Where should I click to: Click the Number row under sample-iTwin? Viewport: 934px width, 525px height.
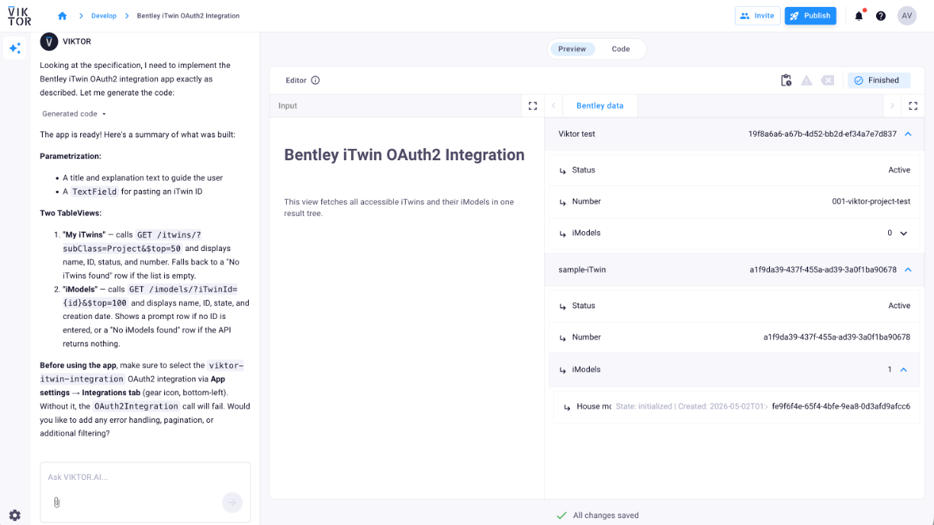pyautogui.click(x=735, y=337)
